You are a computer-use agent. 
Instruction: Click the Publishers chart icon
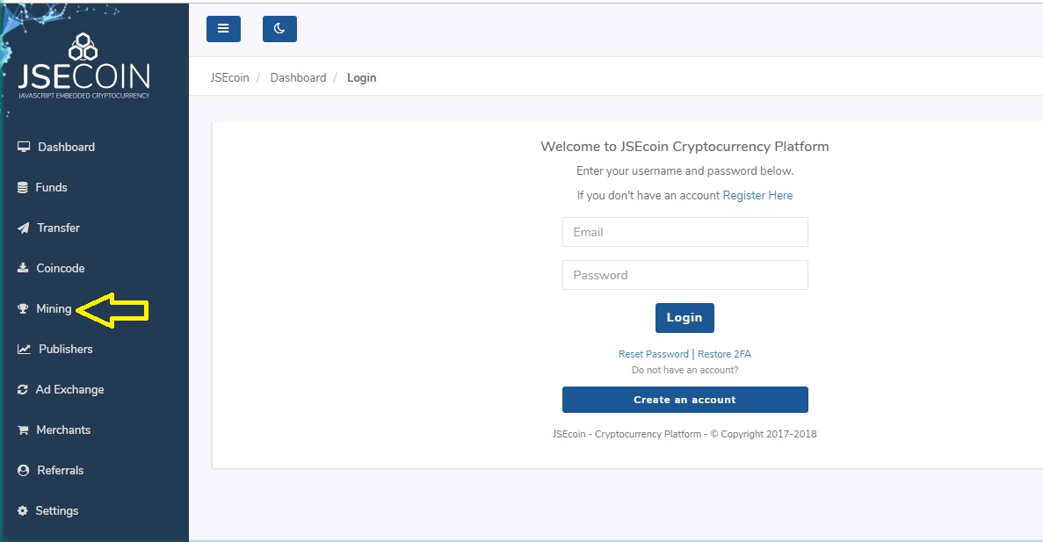(x=24, y=349)
